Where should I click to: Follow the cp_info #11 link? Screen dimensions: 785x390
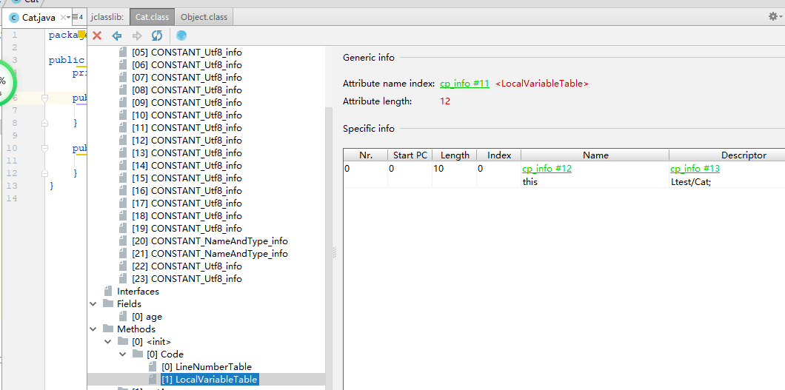[464, 84]
